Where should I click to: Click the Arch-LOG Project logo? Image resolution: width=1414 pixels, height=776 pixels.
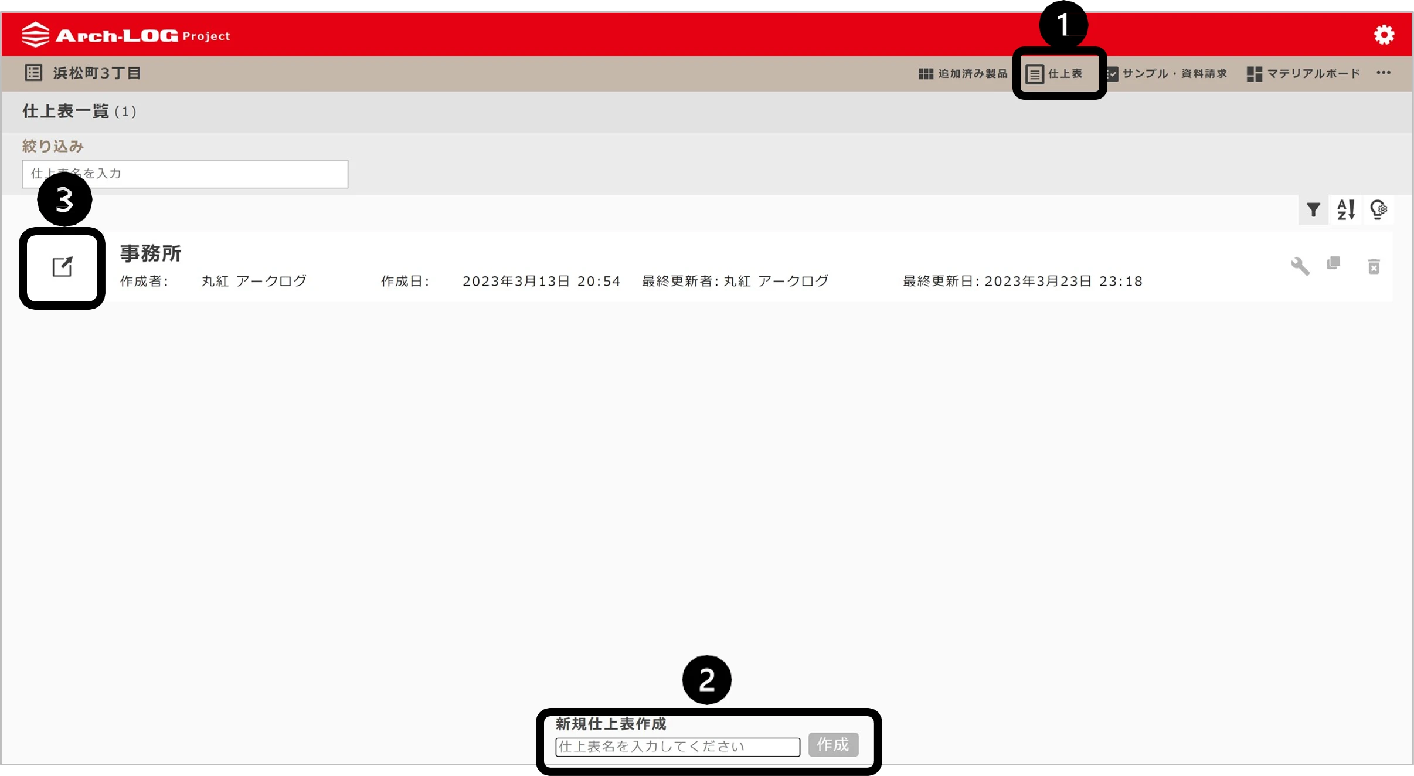[x=126, y=35]
